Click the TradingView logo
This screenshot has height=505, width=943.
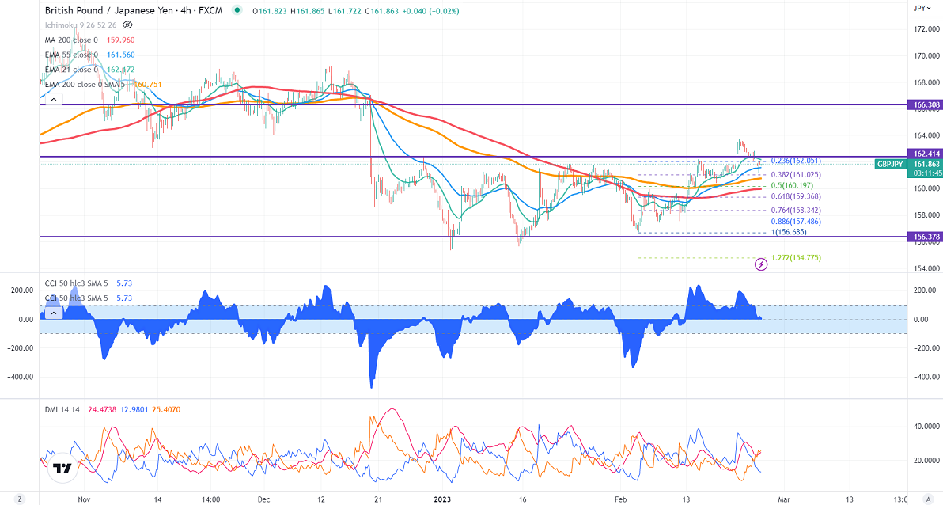[61, 469]
